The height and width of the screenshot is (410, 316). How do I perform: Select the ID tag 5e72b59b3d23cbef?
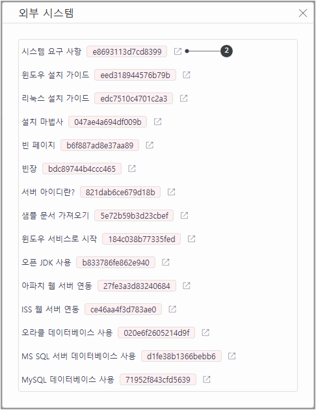[x=134, y=215]
